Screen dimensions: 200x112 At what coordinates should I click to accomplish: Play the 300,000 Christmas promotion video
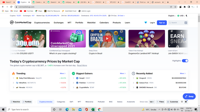[x=28, y=39]
